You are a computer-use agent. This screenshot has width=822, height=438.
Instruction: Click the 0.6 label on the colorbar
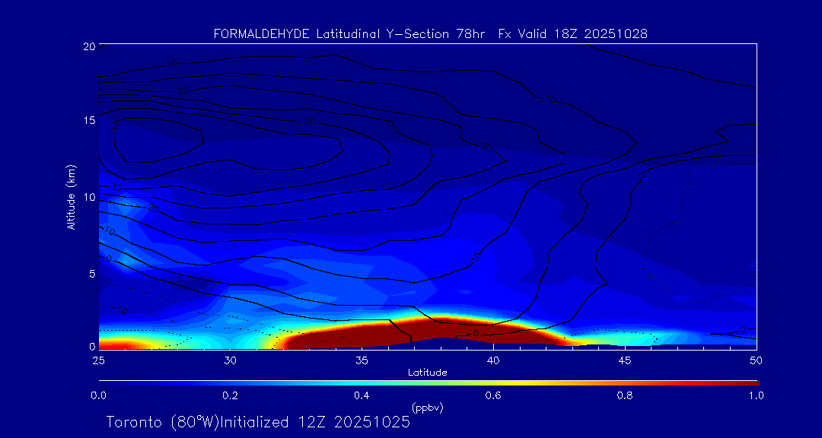click(x=493, y=395)
